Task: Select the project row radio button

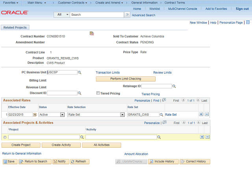Action: tap(5, 137)
